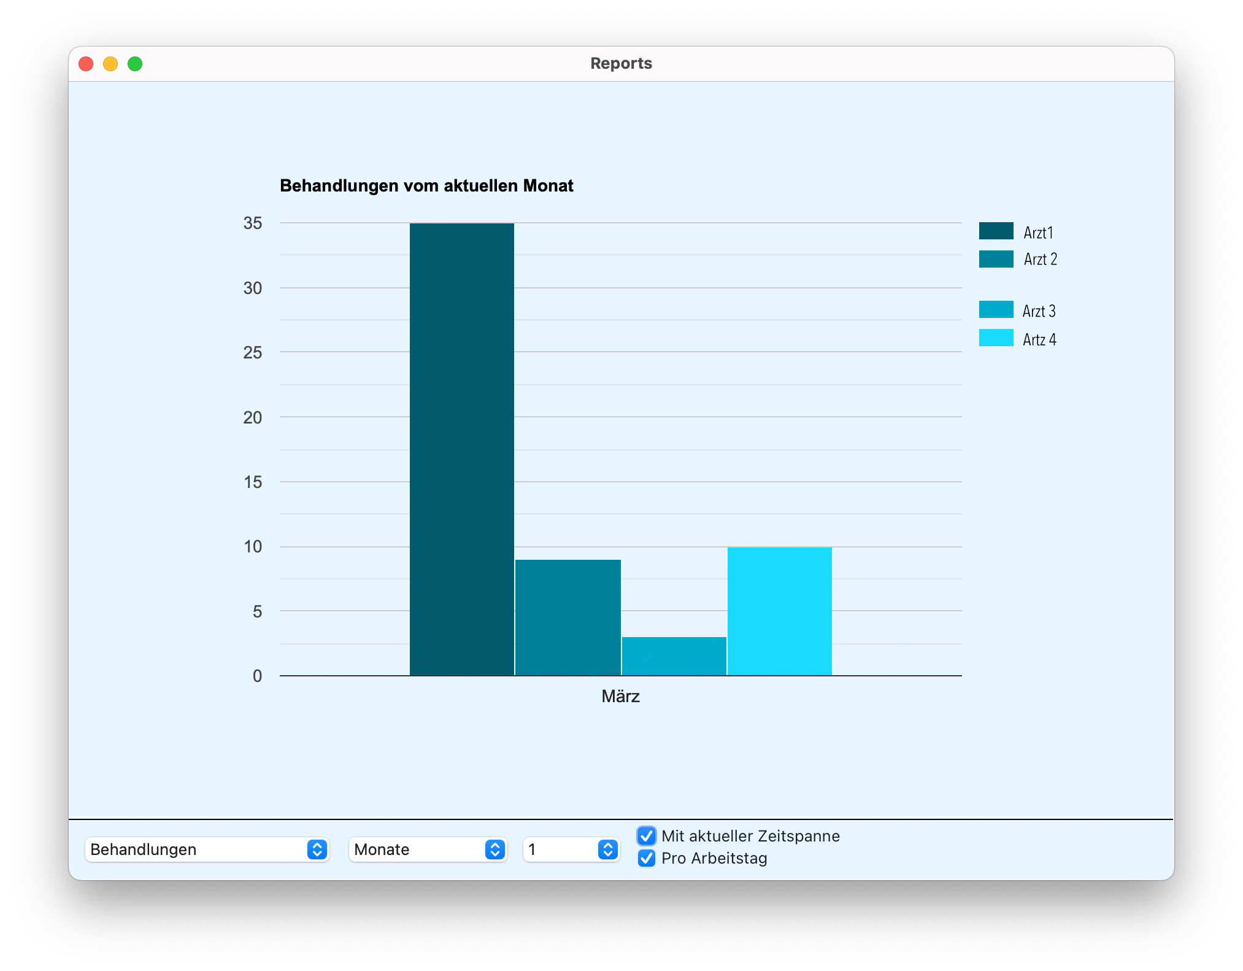Click the Arzt1 legend color swatch

pyautogui.click(x=996, y=231)
